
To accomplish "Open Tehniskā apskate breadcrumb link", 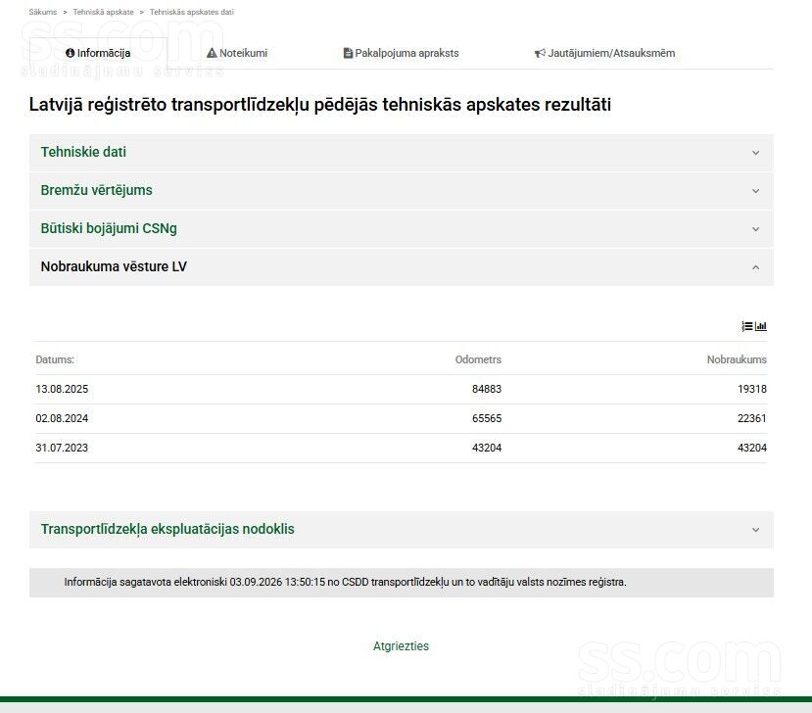I will pyautogui.click(x=103, y=12).
